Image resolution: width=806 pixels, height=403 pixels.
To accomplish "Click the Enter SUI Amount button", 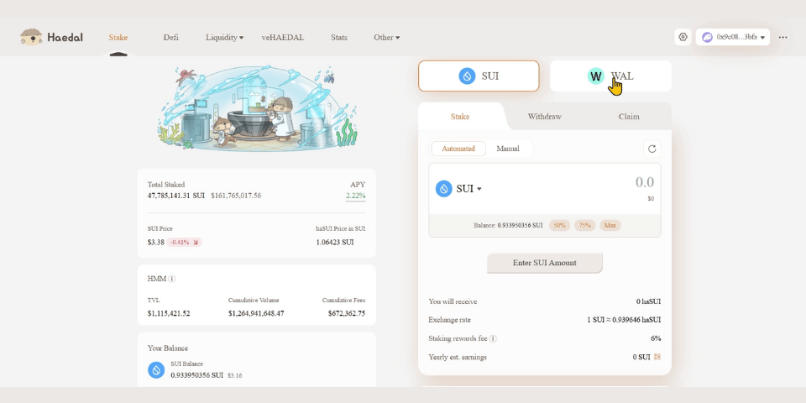I will (x=544, y=263).
